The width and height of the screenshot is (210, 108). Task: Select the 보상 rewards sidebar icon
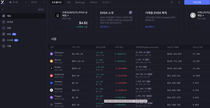4,34
